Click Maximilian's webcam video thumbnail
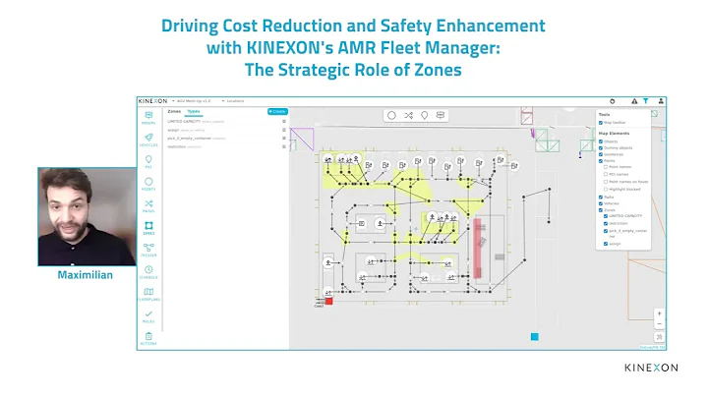 coord(87,216)
